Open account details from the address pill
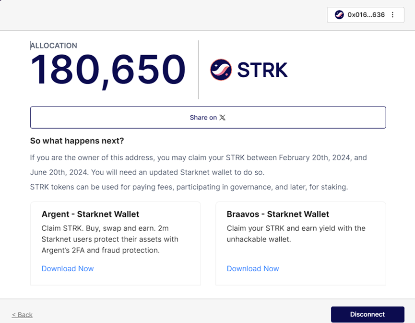This screenshot has width=415, height=323. 366,15
